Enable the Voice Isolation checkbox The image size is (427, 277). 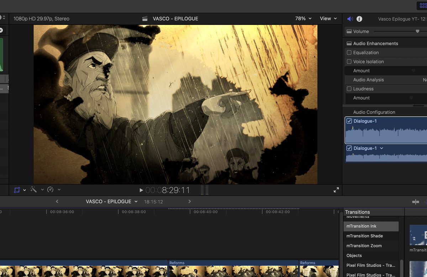pos(349,62)
